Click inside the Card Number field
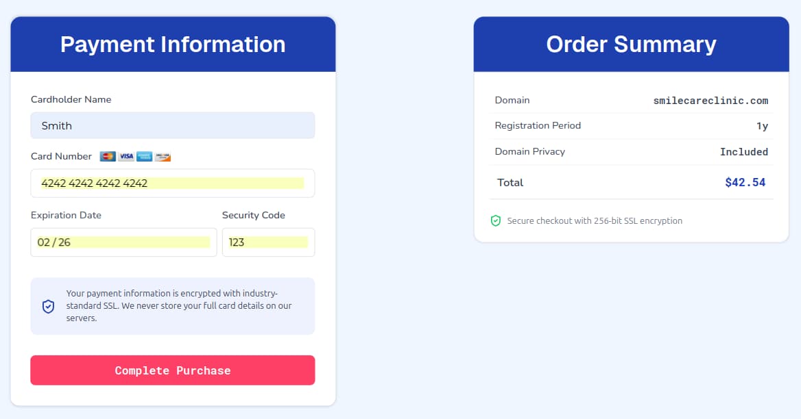 172,183
